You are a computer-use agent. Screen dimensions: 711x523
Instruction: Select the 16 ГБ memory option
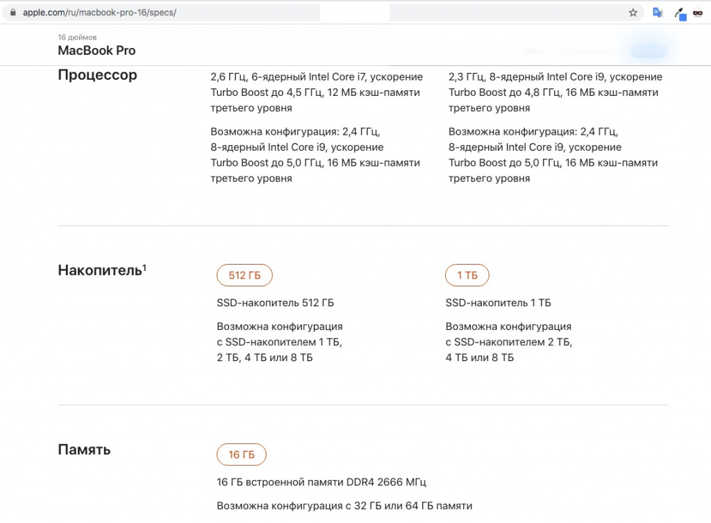coord(241,455)
